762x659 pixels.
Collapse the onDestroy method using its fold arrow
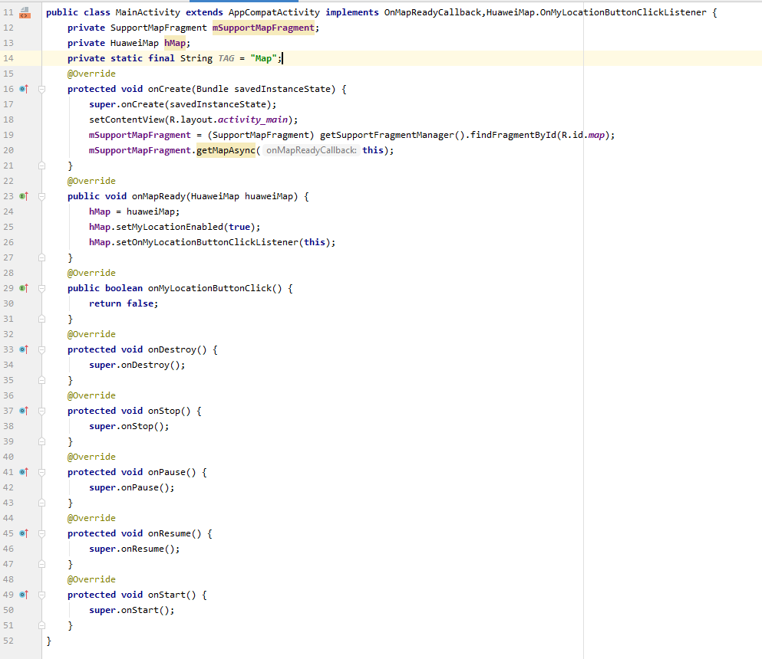[x=41, y=349]
